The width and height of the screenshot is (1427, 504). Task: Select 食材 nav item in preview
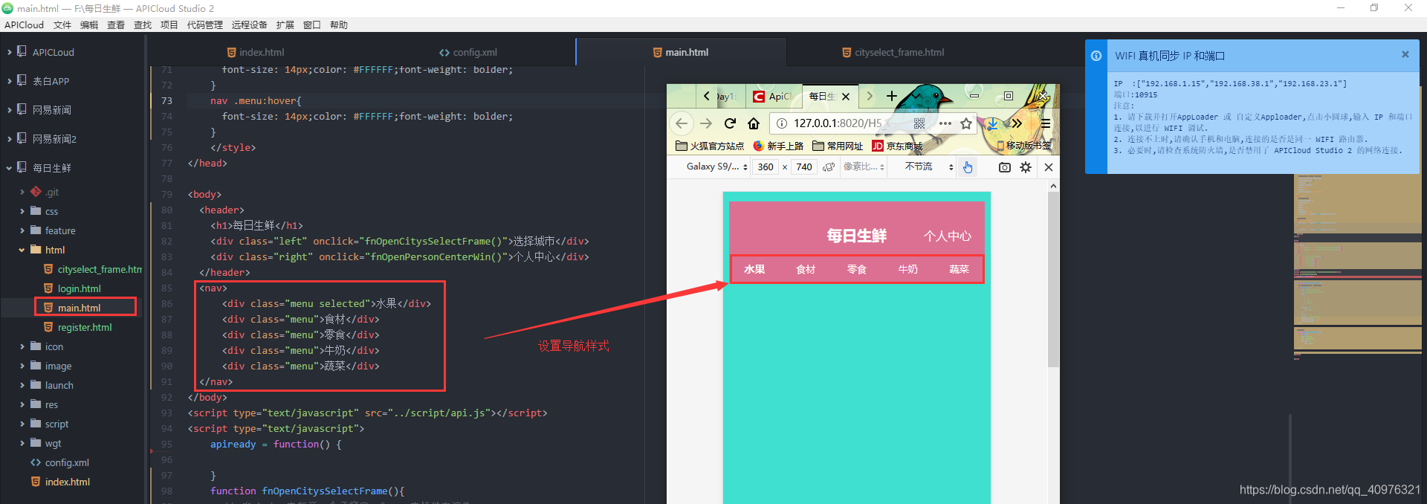(x=806, y=269)
